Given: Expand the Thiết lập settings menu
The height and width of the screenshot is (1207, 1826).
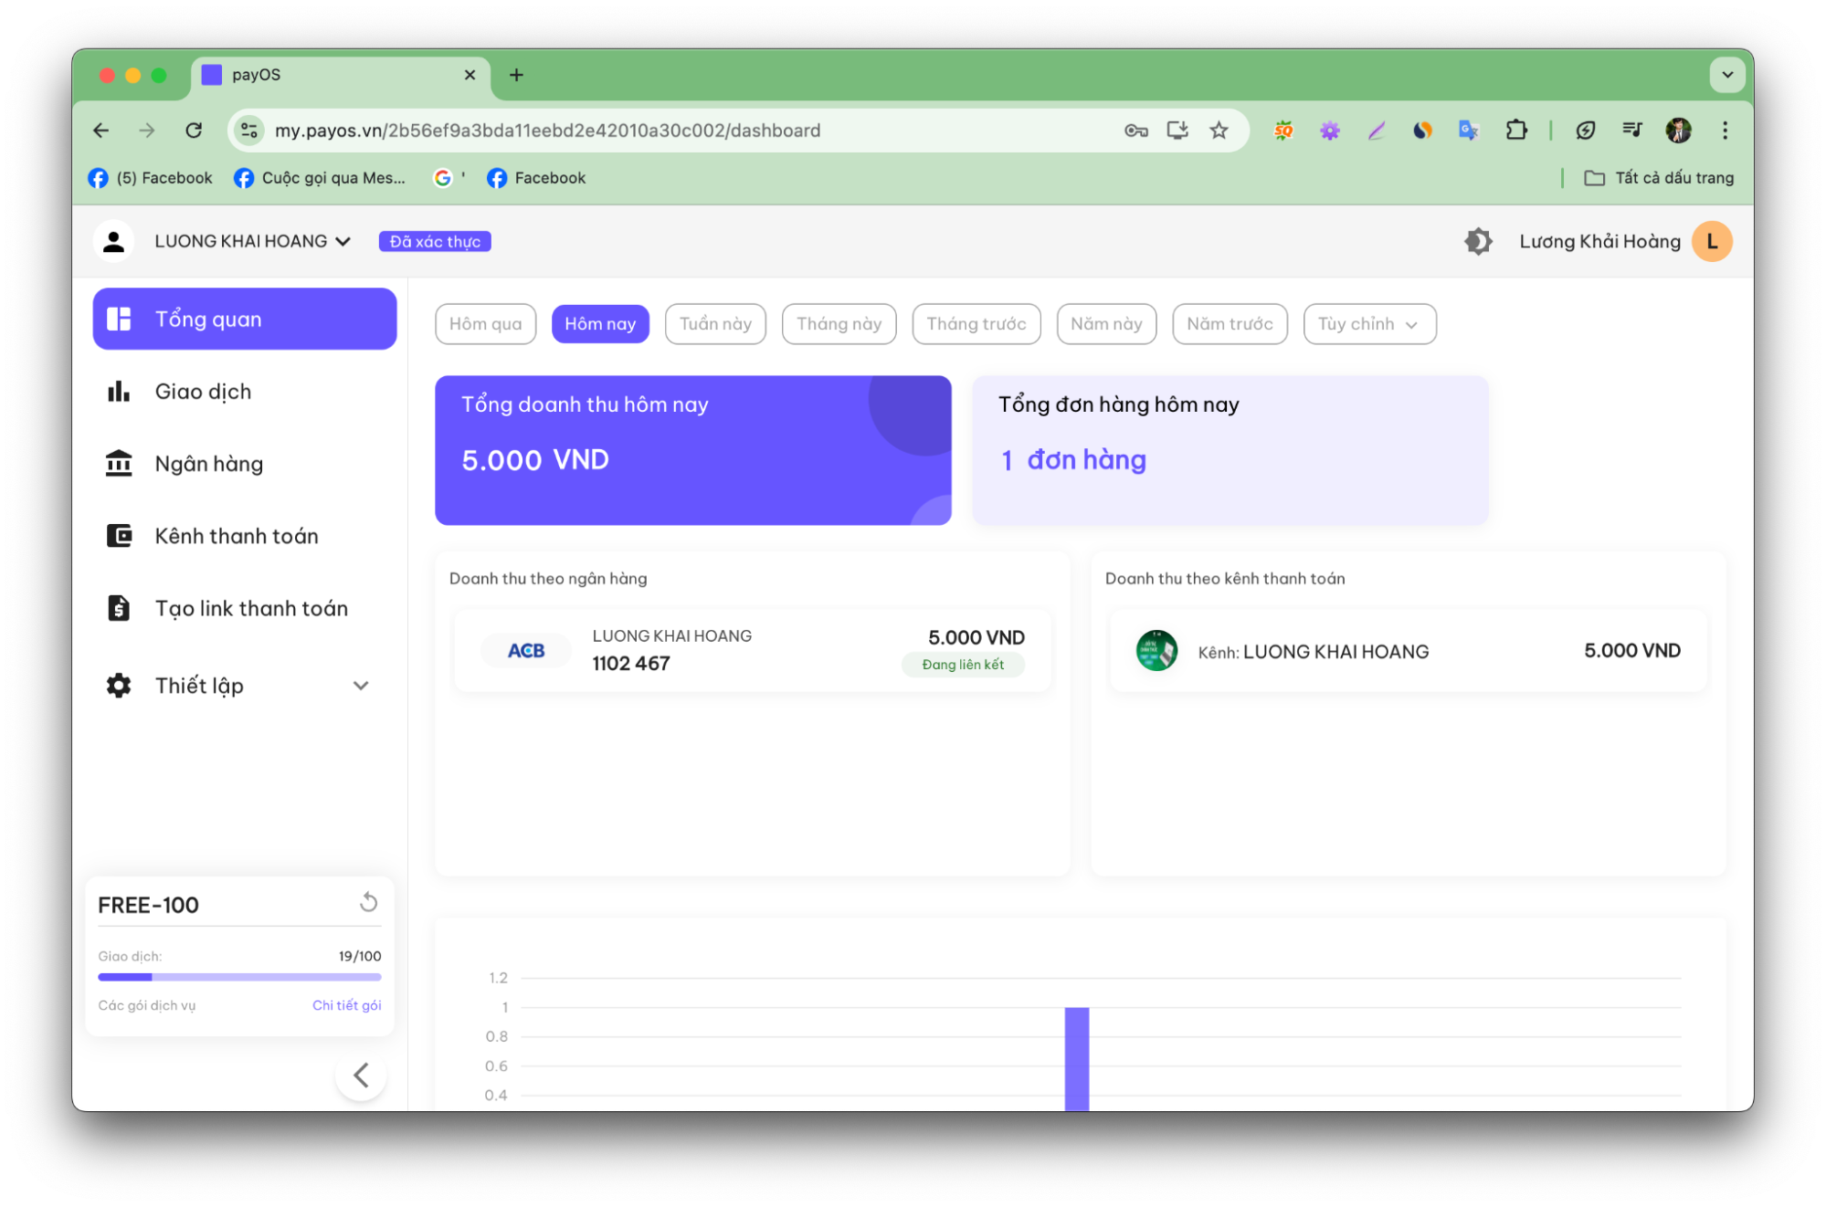Looking at the screenshot, I should point(244,685).
